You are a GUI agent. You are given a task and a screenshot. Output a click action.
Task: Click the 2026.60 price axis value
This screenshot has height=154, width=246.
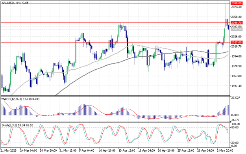pyautogui.click(x=236, y=37)
